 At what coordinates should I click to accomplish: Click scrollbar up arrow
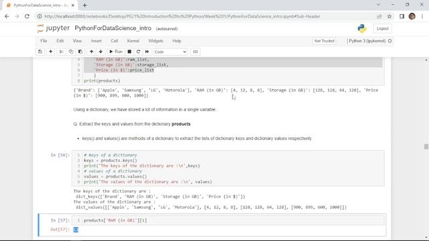pos(426,60)
